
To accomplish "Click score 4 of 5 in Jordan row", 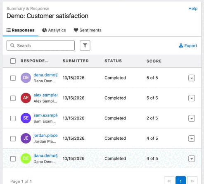I will pyautogui.click(x=152, y=139).
